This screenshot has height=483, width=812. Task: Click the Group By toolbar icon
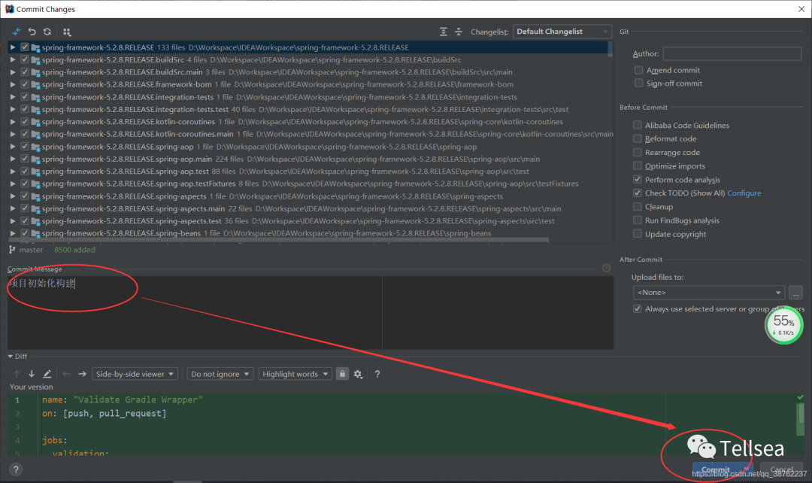(x=67, y=32)
